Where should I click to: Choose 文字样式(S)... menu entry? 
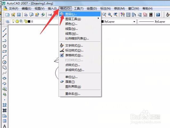tap(80, 45)
